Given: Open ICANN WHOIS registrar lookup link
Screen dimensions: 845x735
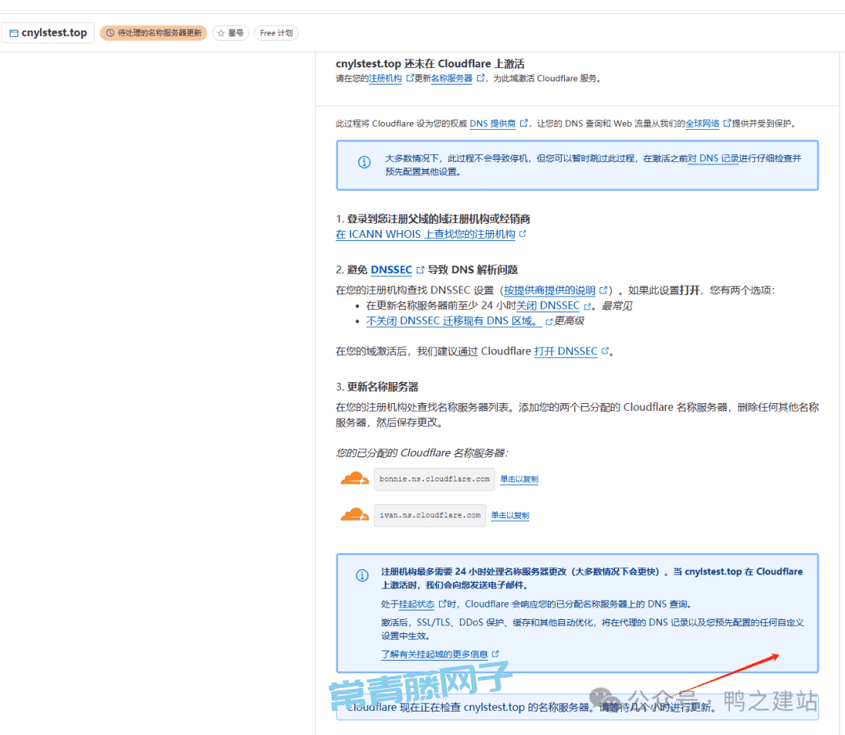Looking at the screenshot, I should click(x=425, y=234).
